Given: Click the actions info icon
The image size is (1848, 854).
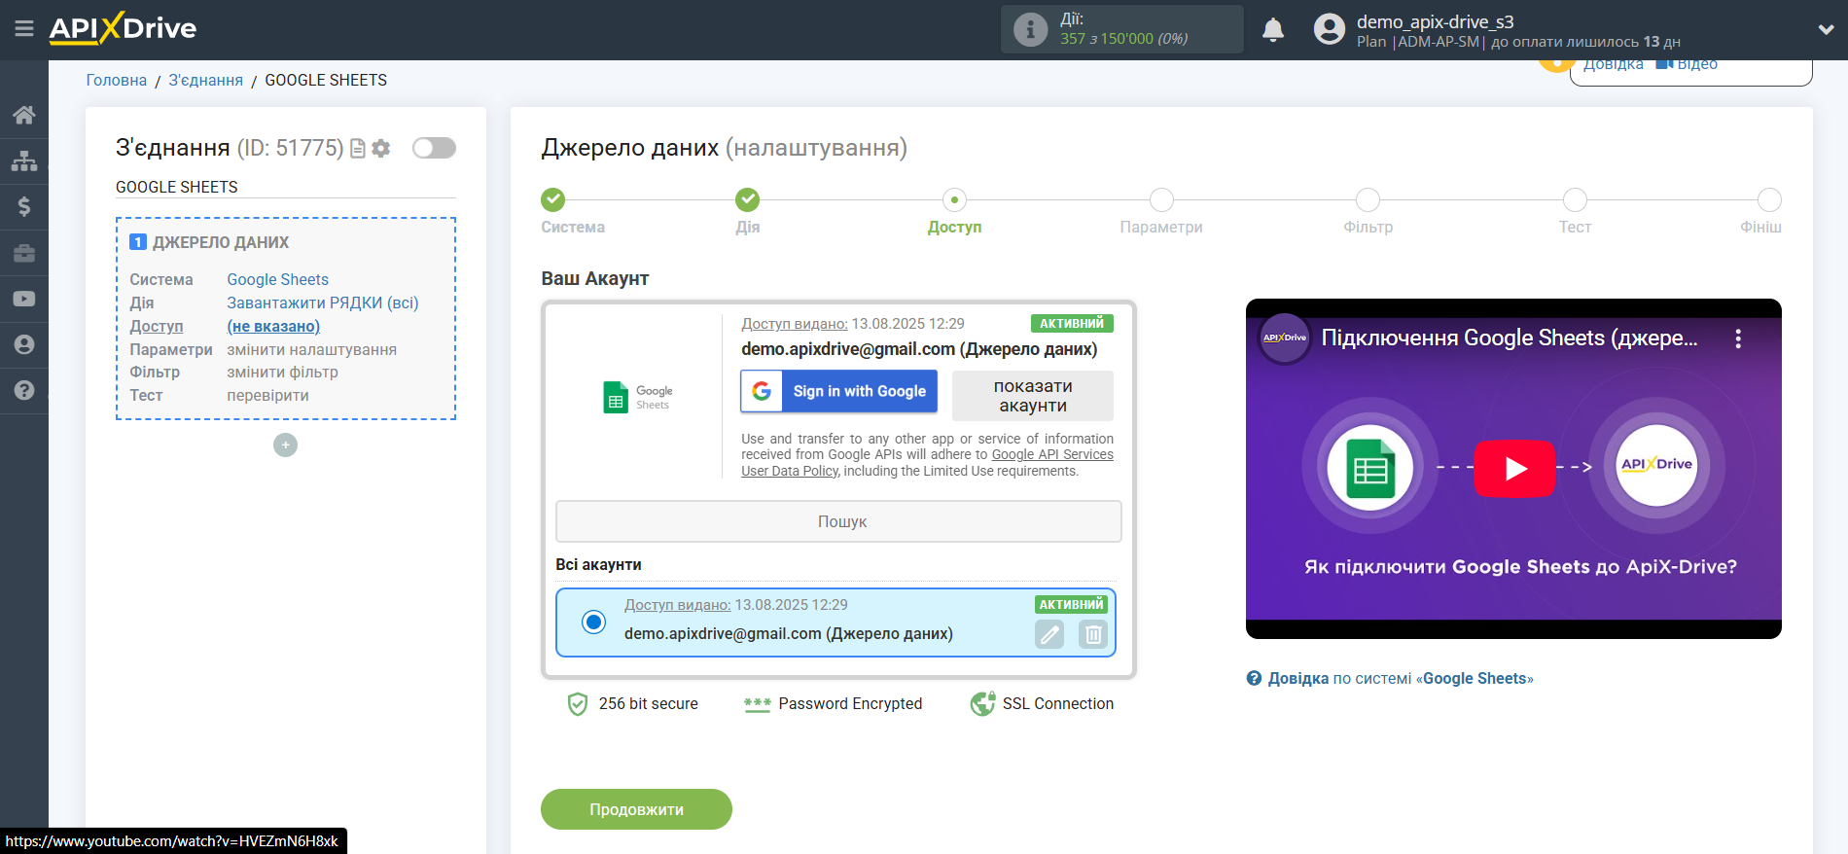Looking at the screenshot, I should 1031,29.
